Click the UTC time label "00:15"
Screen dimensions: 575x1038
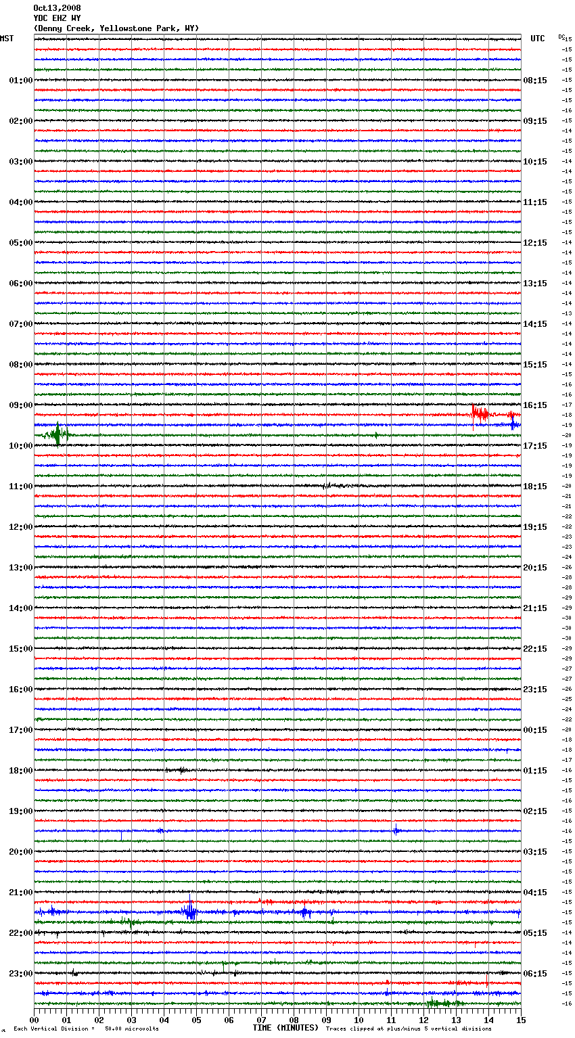pyautogui.click(x=535, y=730)
